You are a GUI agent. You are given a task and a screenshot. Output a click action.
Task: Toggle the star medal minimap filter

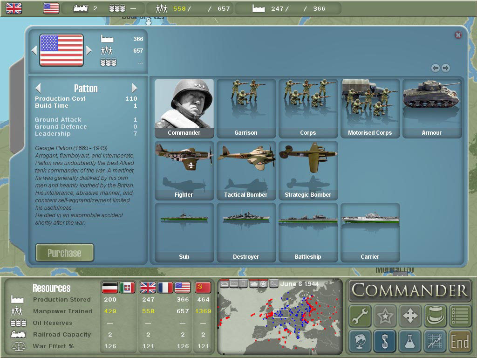pyautogui.click(x=264, y=283)
